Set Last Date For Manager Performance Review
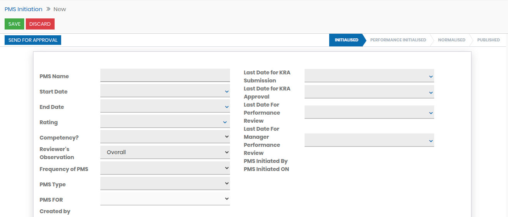The height and width of the screenshot is (217, 508). 369,140
